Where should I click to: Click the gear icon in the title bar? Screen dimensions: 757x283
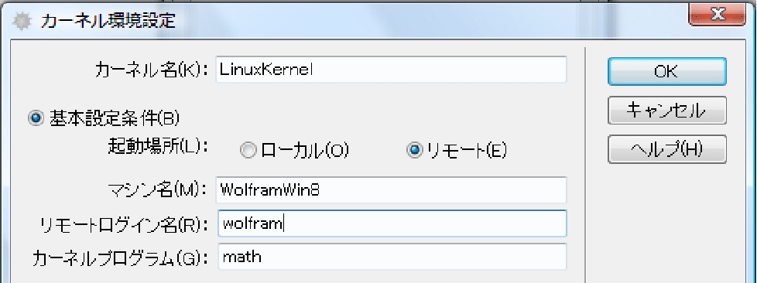pyautogui.click(x=22, y=21)
